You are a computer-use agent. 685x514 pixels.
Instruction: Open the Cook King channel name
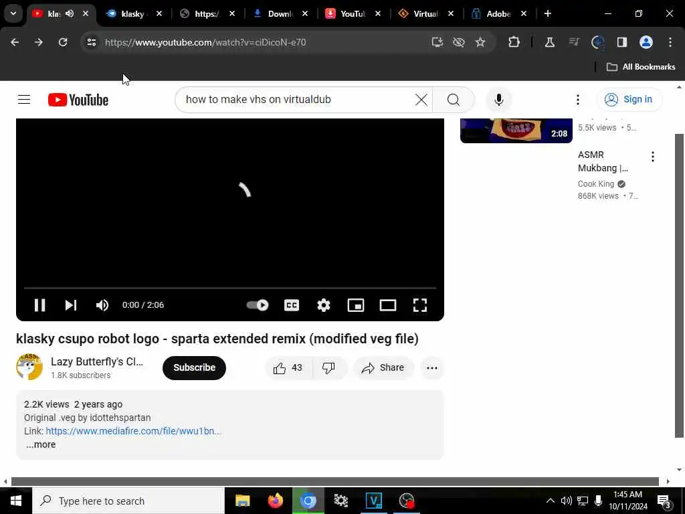[596, 184]
